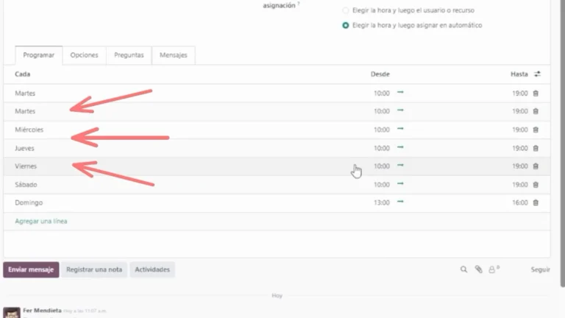The height and width of the screenshot is (318, 565).
Task: Go to the Mensajes tab
Action: coord(173,55)
